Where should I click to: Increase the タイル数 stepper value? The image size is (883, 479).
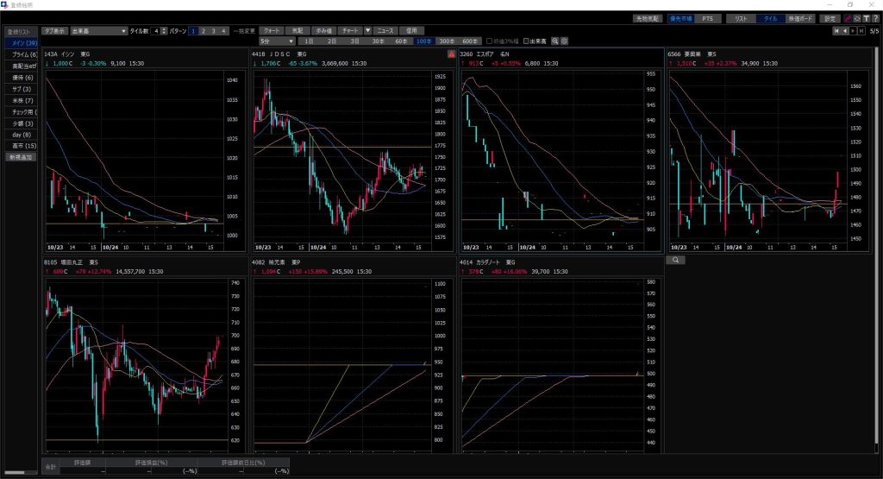click(164, 28)
